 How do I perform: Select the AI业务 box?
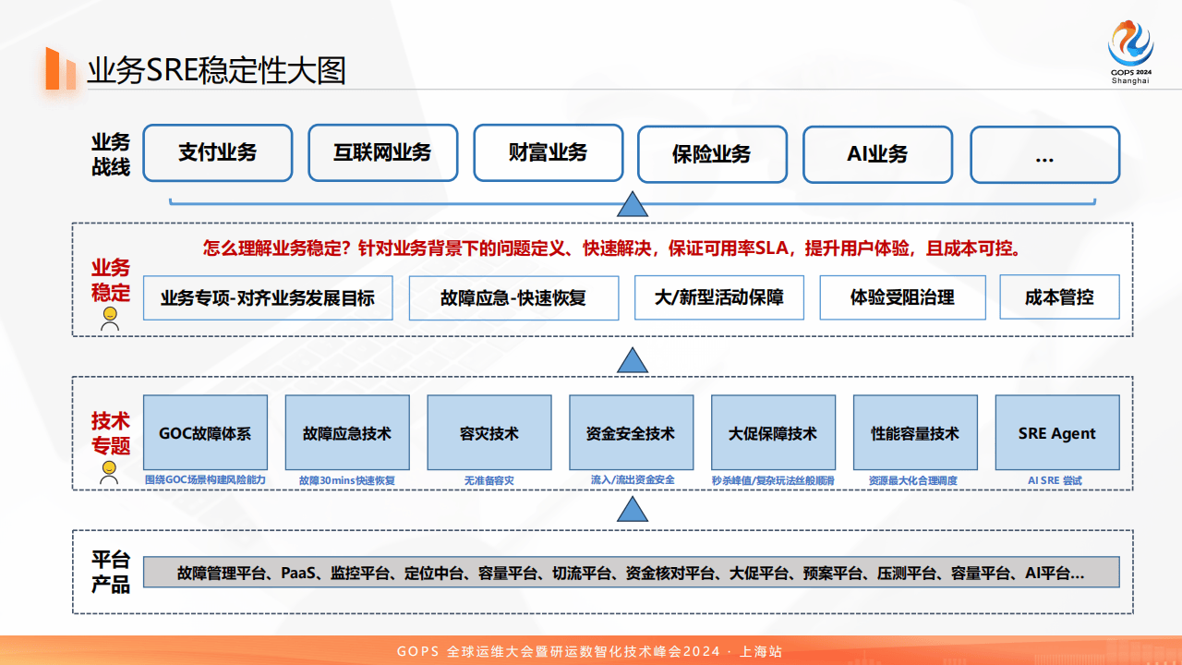877,153
